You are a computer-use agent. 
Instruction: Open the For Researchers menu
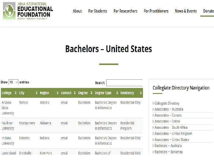tap(125, 11)
